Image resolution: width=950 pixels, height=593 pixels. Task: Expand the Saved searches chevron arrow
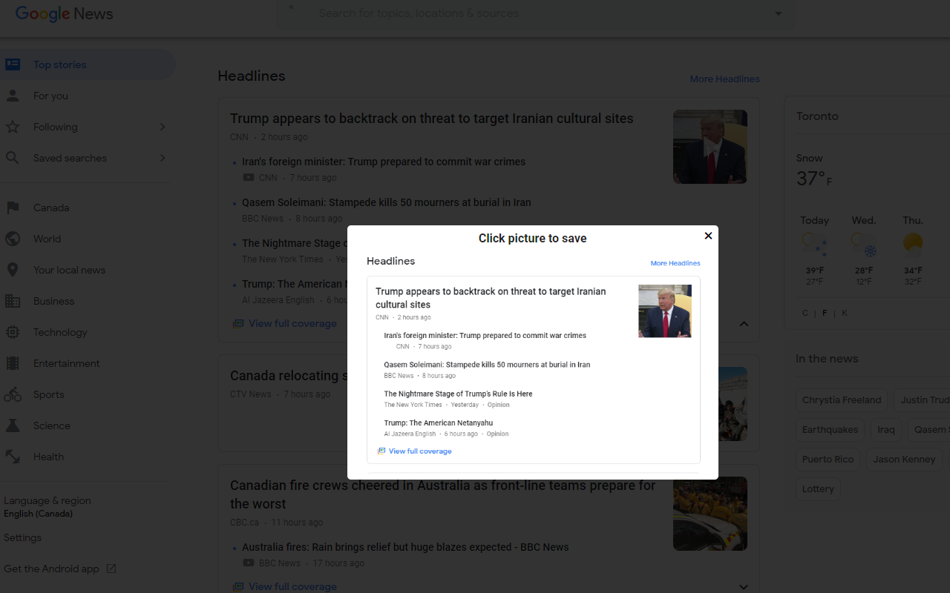tap(163, 158)
